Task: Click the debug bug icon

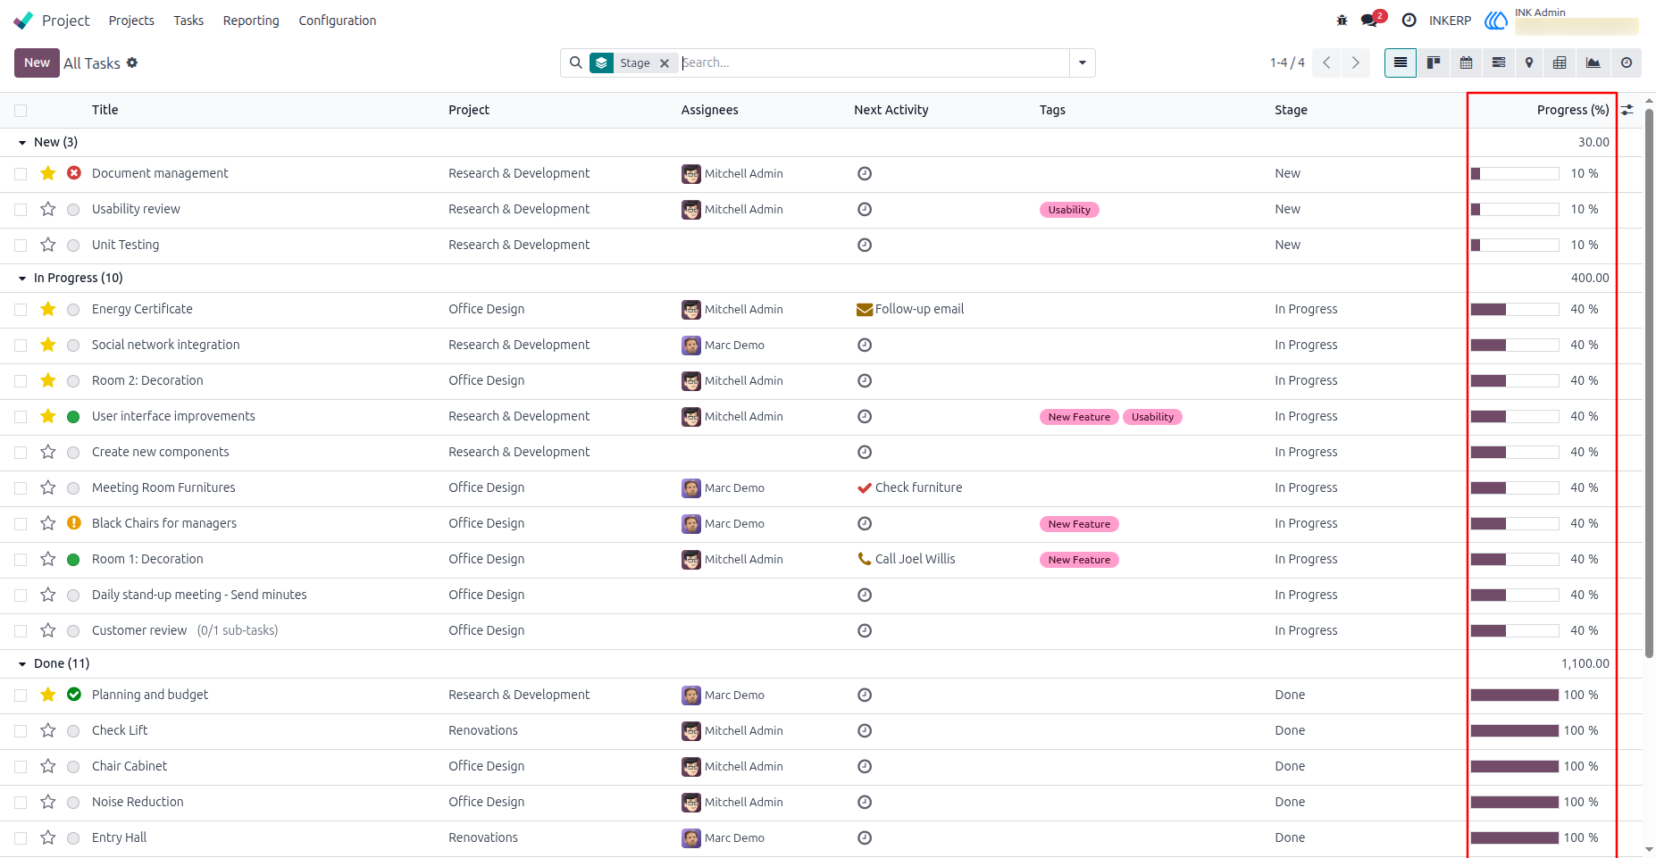Action: coord(1342,20)
